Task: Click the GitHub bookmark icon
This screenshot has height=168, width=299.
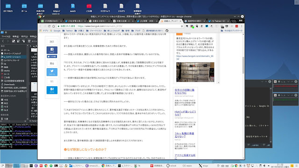Action: [x=167, y=30]
